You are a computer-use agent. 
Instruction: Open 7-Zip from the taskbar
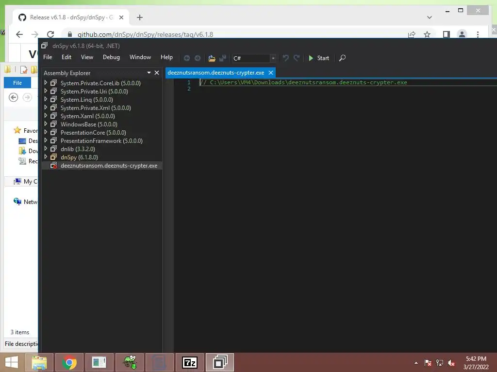190,362
